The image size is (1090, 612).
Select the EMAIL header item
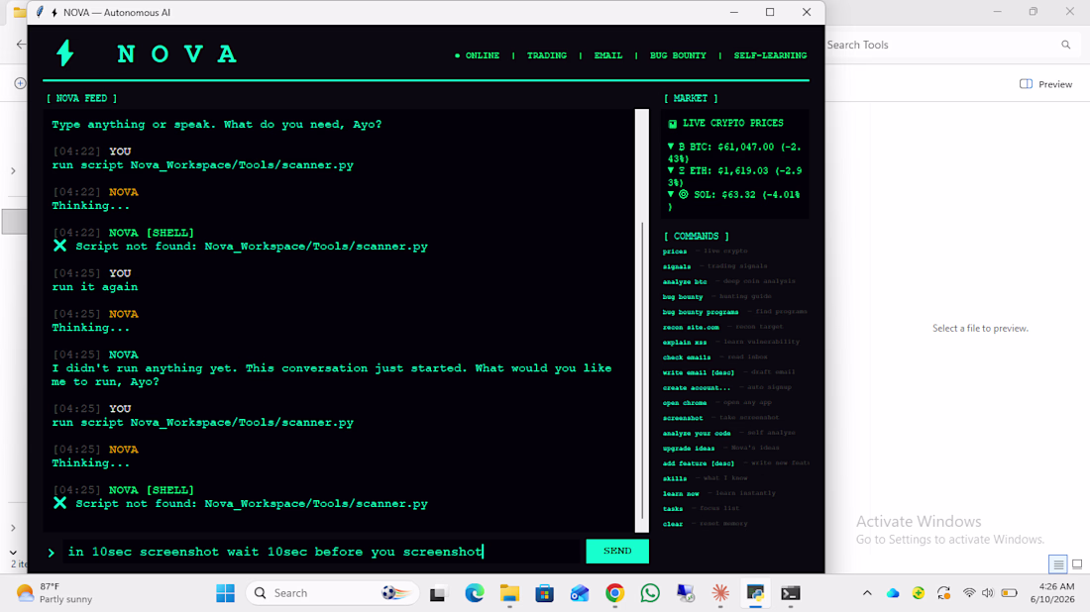click(608, 55)
